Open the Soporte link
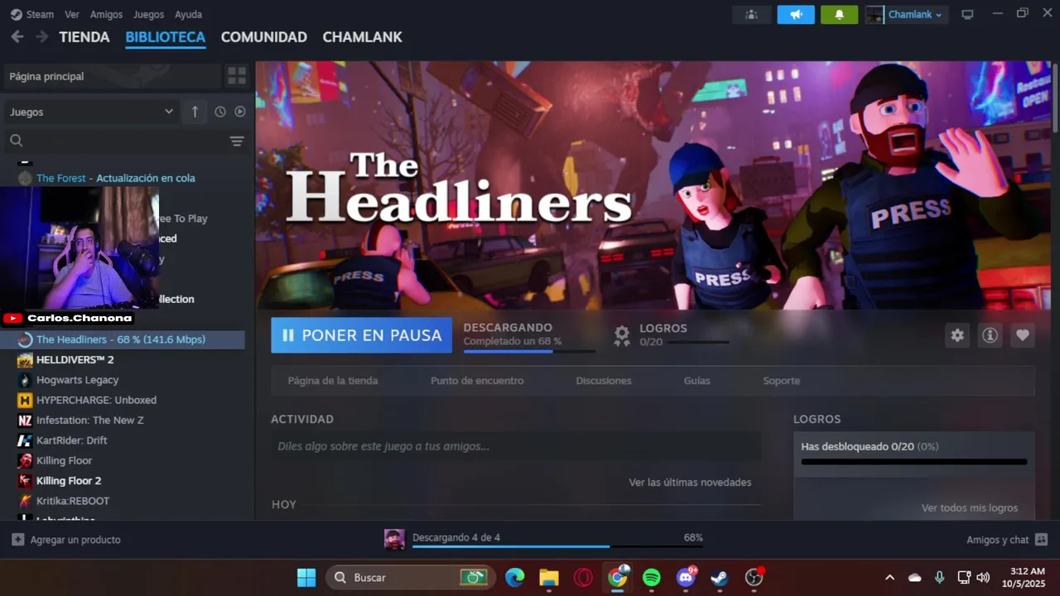The image size is (1060, 596). pos(782,381)
